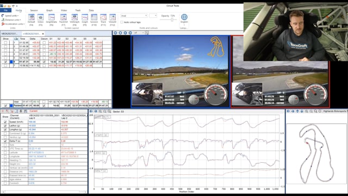Screen dimensions: 348x196
Task: Uncheck Speed (km/h) channel checkbox
Action: pos(5,122)
